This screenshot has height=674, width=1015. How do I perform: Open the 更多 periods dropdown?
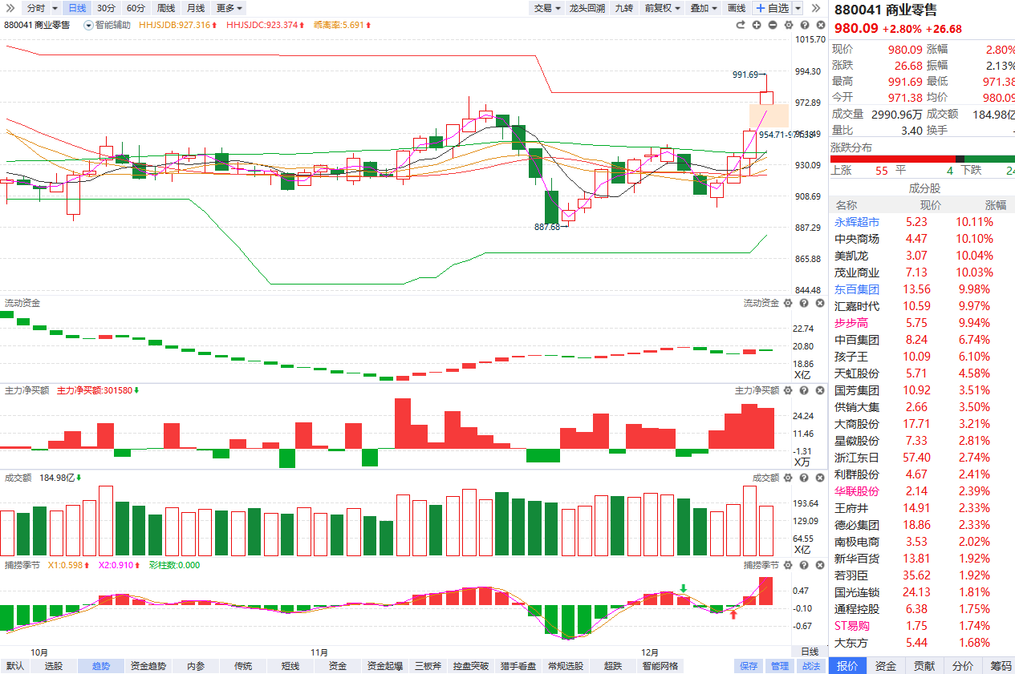[x=229, y=8]
